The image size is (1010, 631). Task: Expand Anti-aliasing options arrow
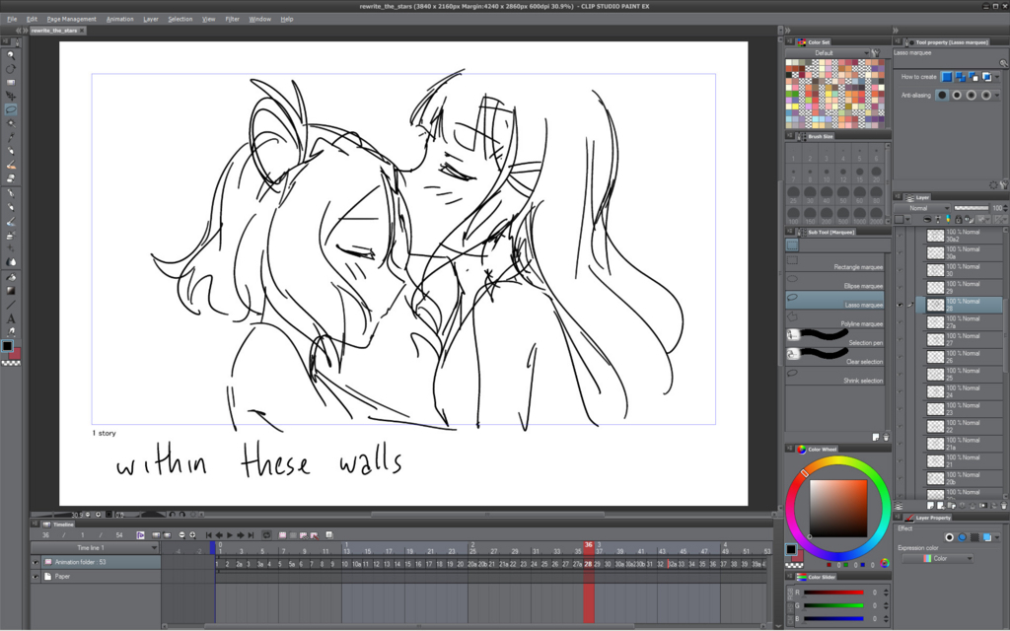[x=997, y=96]
